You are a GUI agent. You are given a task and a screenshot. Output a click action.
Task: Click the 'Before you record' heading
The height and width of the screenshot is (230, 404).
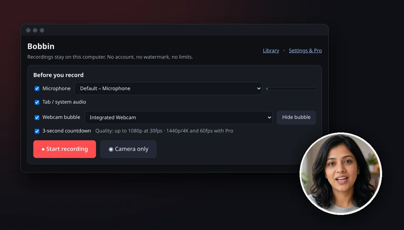[x=59, y=75]
